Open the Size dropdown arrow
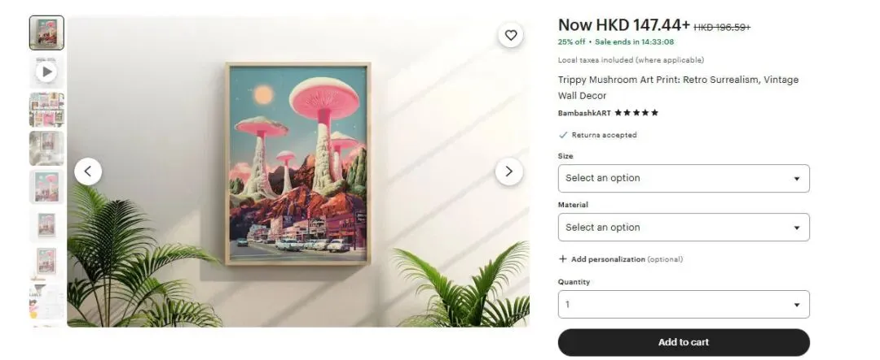 click(796, 179)
